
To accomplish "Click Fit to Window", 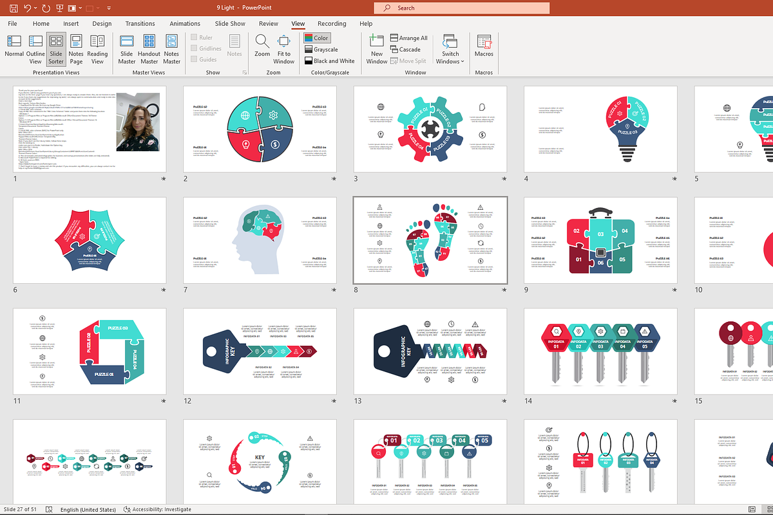I will pos(283,49).
